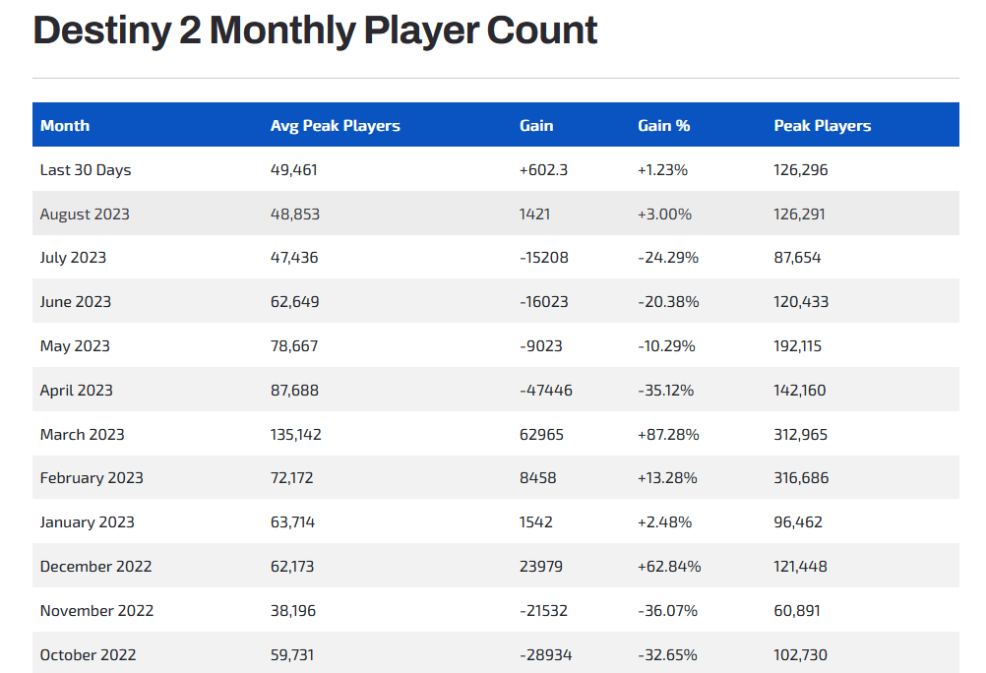
Task: Click the +13.28% gain percentage
Action: [x=667, y=478]
